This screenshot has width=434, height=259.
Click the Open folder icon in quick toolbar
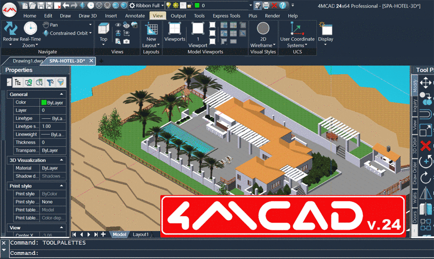pos(33,5)
